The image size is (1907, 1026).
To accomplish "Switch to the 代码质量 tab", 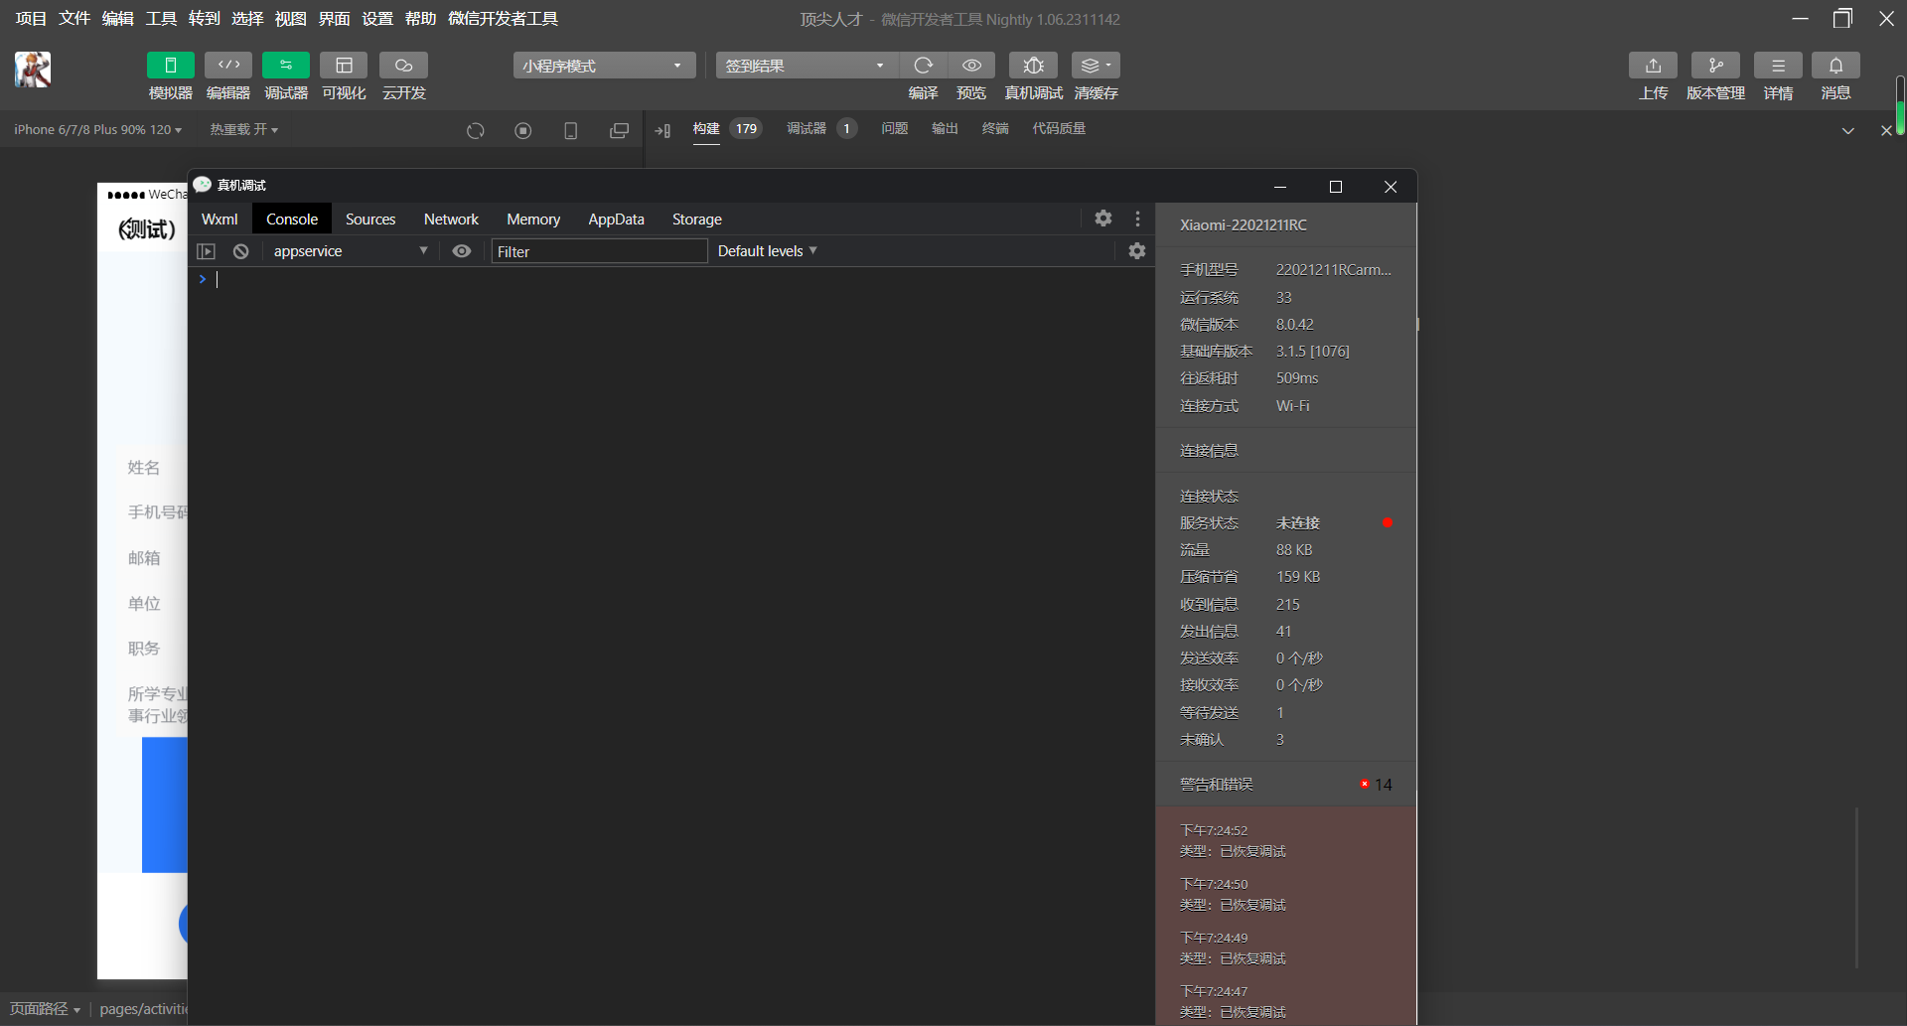I will (1059, 129).
